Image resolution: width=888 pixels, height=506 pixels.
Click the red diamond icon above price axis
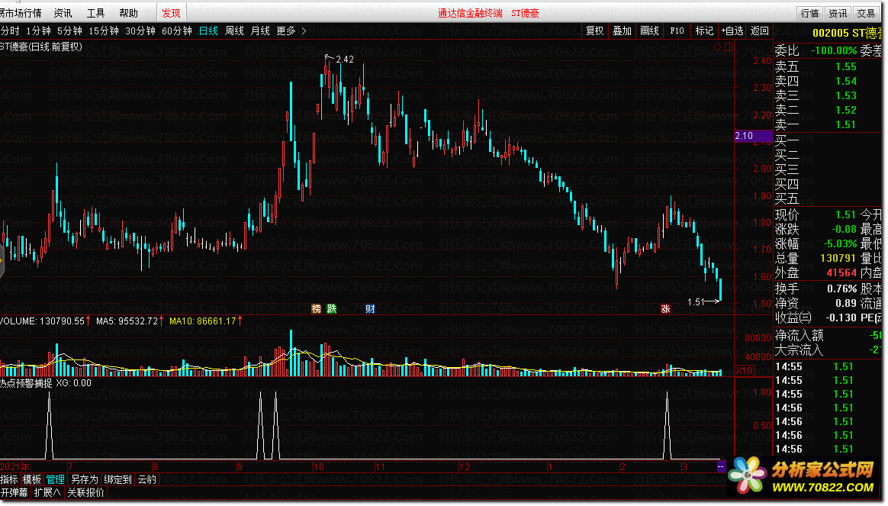pos(718,47)
